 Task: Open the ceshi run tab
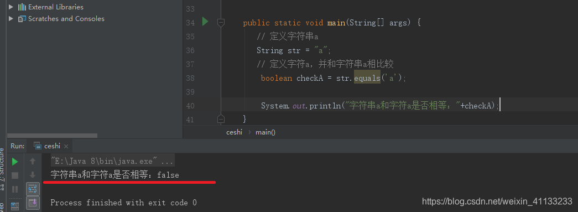click(x=52, y=146)
